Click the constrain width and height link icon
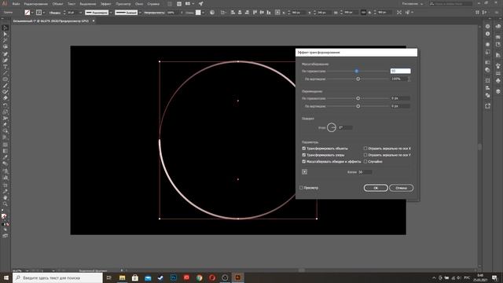Screen dimensions: 503x283 tap(363, 13)
